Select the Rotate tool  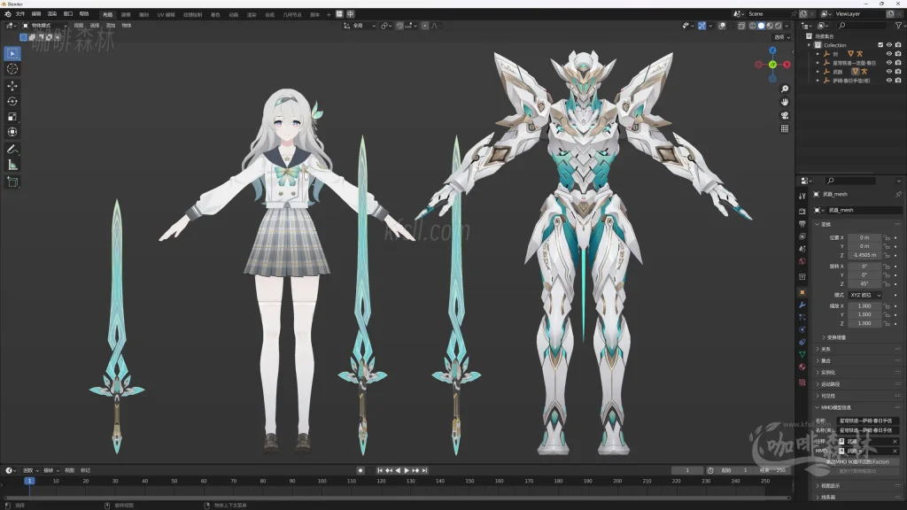(x=12, y=101)
